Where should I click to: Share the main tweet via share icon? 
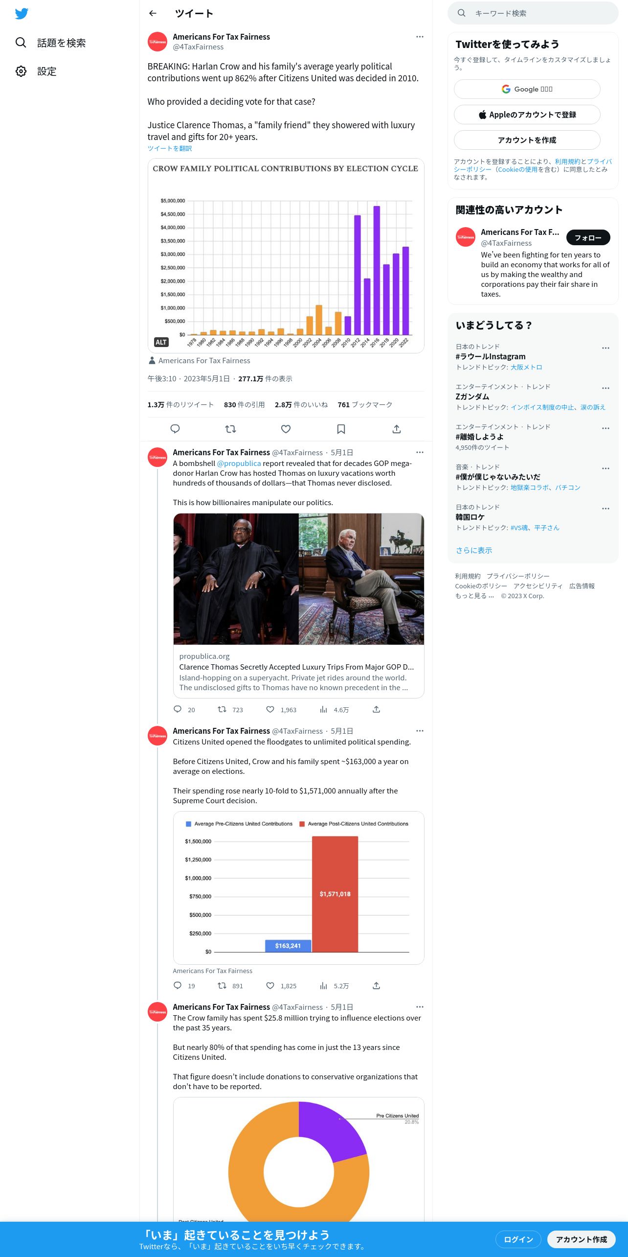397,429
